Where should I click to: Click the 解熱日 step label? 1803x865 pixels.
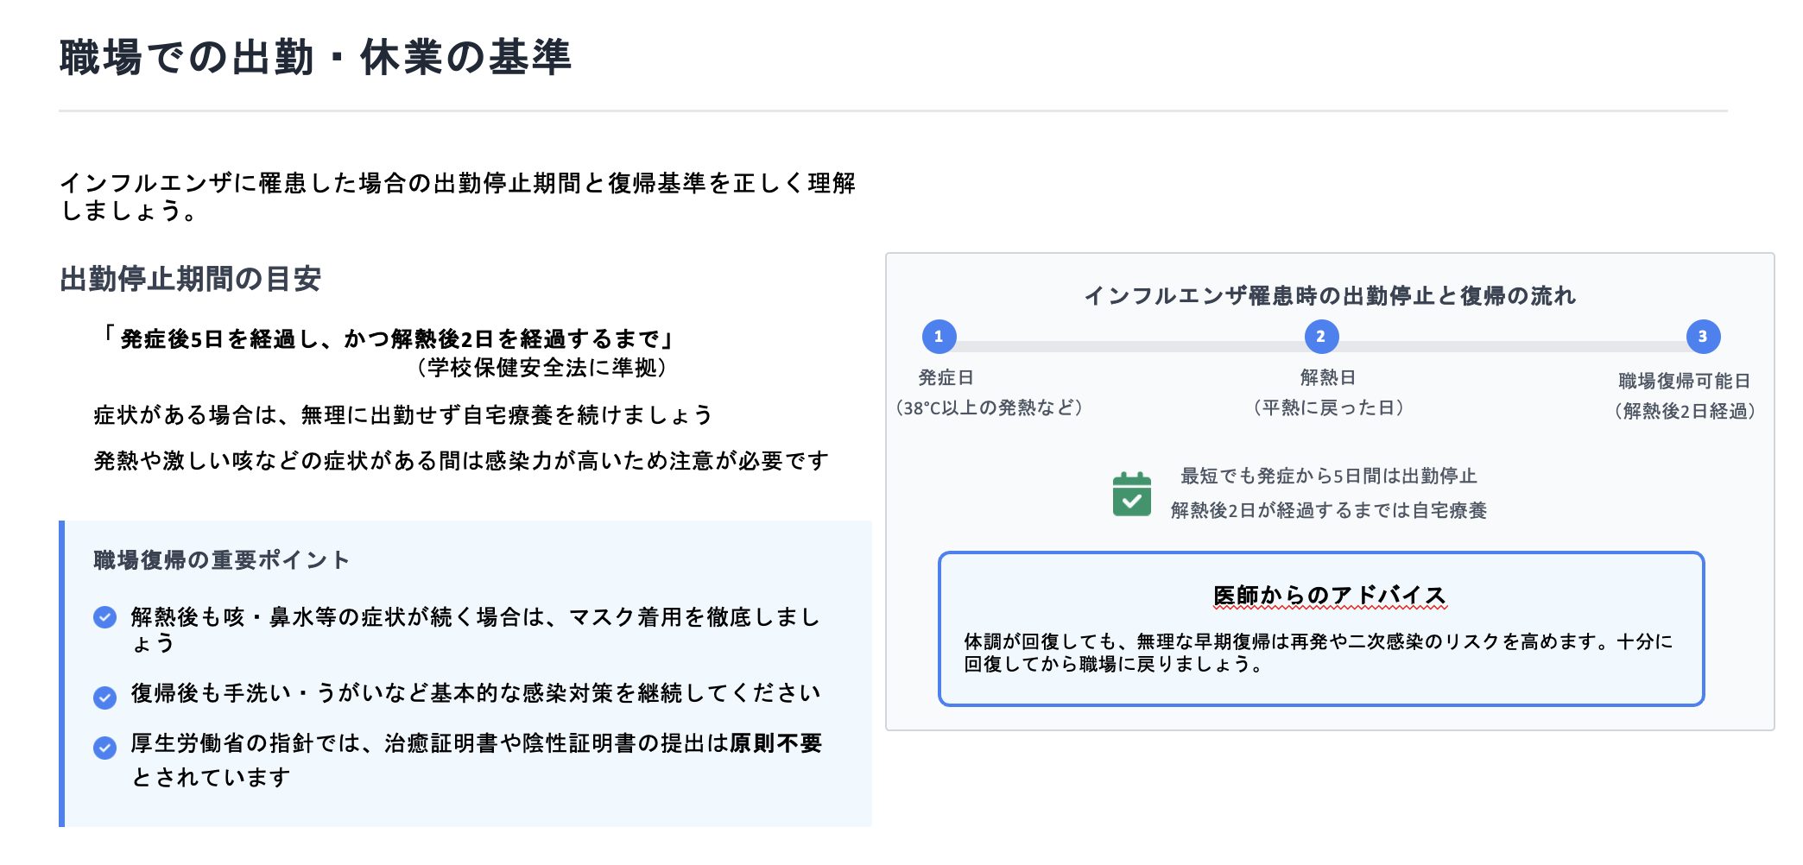point(1327,378)
